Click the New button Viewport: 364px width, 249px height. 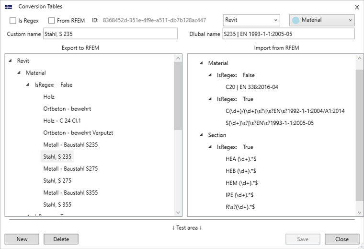pyautogui.click(x=22, y=239)
